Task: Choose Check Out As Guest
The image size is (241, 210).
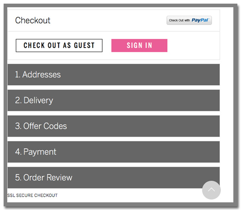Action: pyautogui.click(x=59, y=45)
